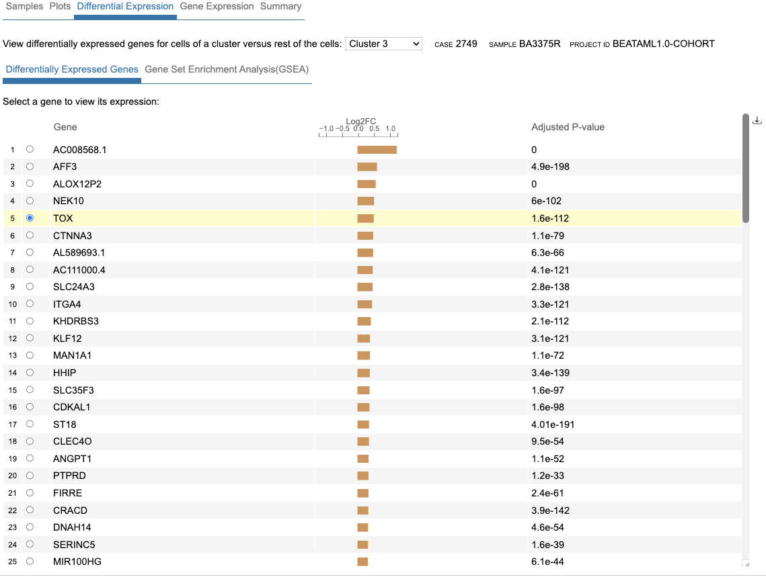766x577 pixels.
Task: Select the MIR100HG radio button
Action: pos(30,561)
